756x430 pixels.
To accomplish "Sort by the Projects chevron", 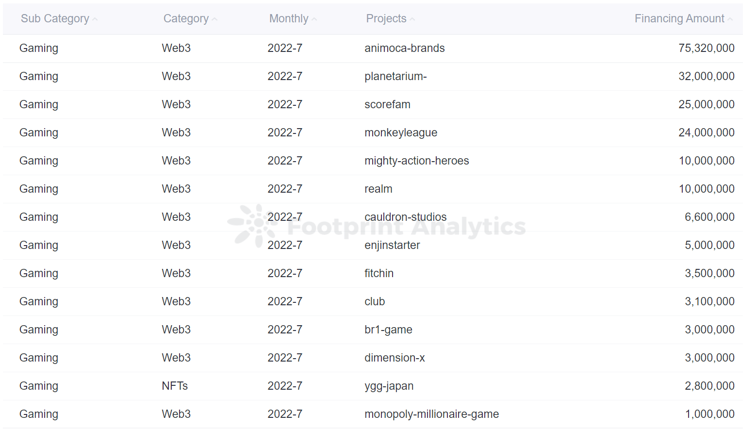I will (x=412, y=18).
